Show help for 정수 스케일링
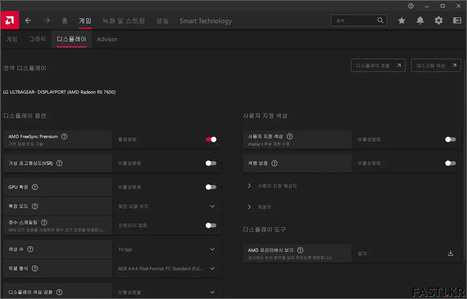 click(44, 222)
